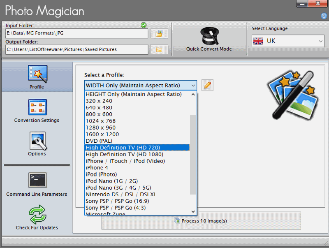Choose the DVD (PAL) profile
Image resolution: width=329 pixels, height=248 pixels.
click(x=137, y=141)
